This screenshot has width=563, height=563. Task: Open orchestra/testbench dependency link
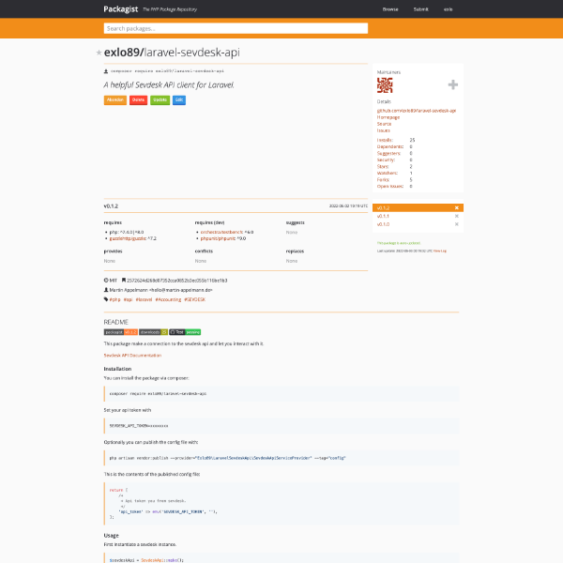221,233
